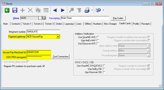Open the Receipts tab
This screenshot has height=90, width=164.
[145, 24]
